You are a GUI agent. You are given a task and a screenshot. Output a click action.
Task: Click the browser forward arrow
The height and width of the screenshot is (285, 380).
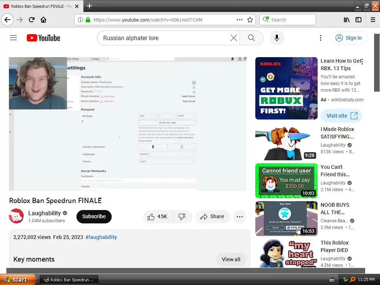click(20, 20)
